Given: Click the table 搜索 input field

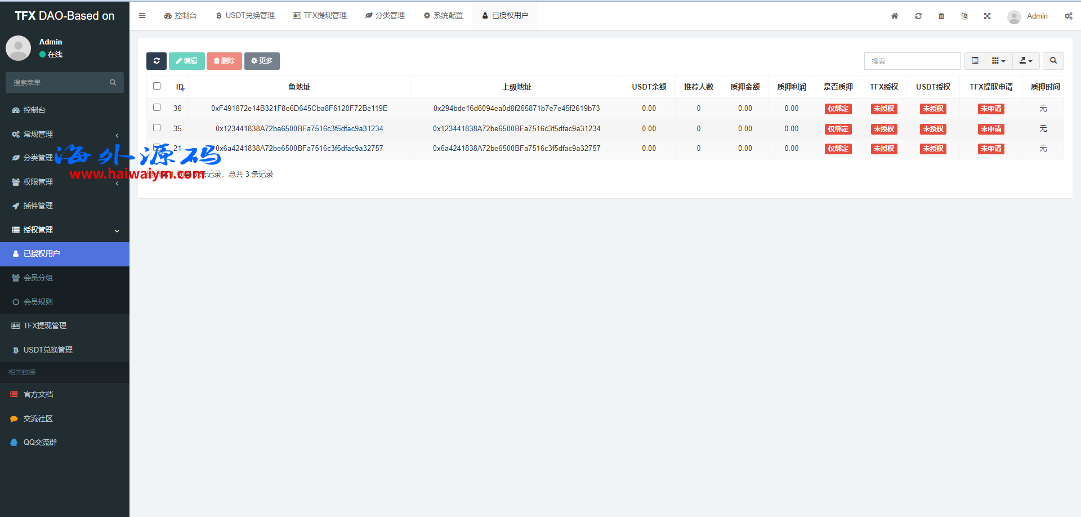Looking at the screenshot, I should (912, 61).
